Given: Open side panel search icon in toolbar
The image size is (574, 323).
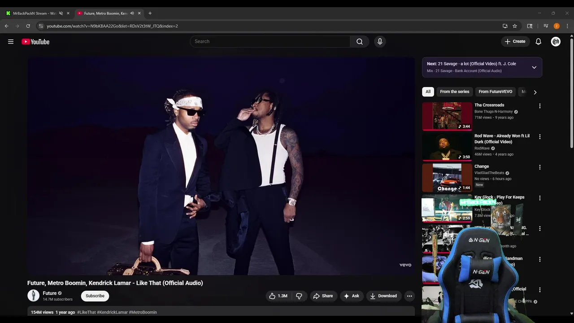Looking at the screenshot, I should 530,26.
